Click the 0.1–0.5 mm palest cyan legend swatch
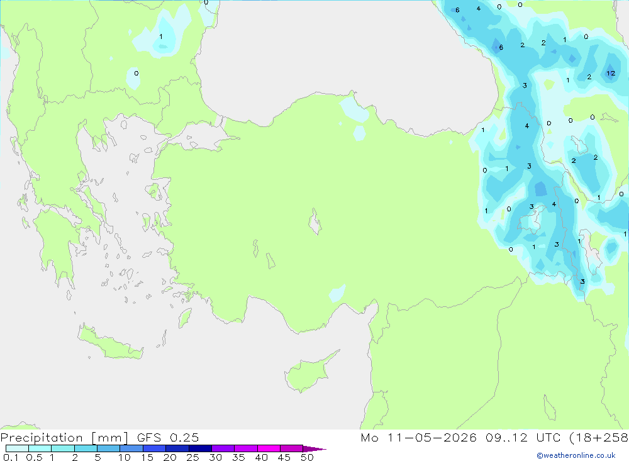This screenshot has width=629, height=461. [17, 448]
